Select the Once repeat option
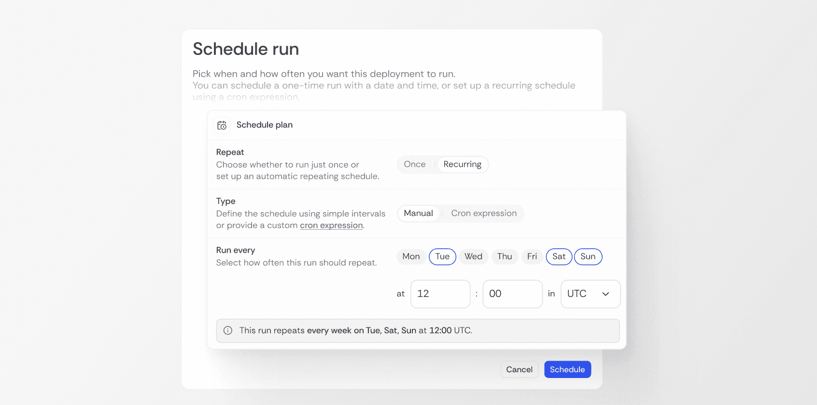 tap(415, 164)
